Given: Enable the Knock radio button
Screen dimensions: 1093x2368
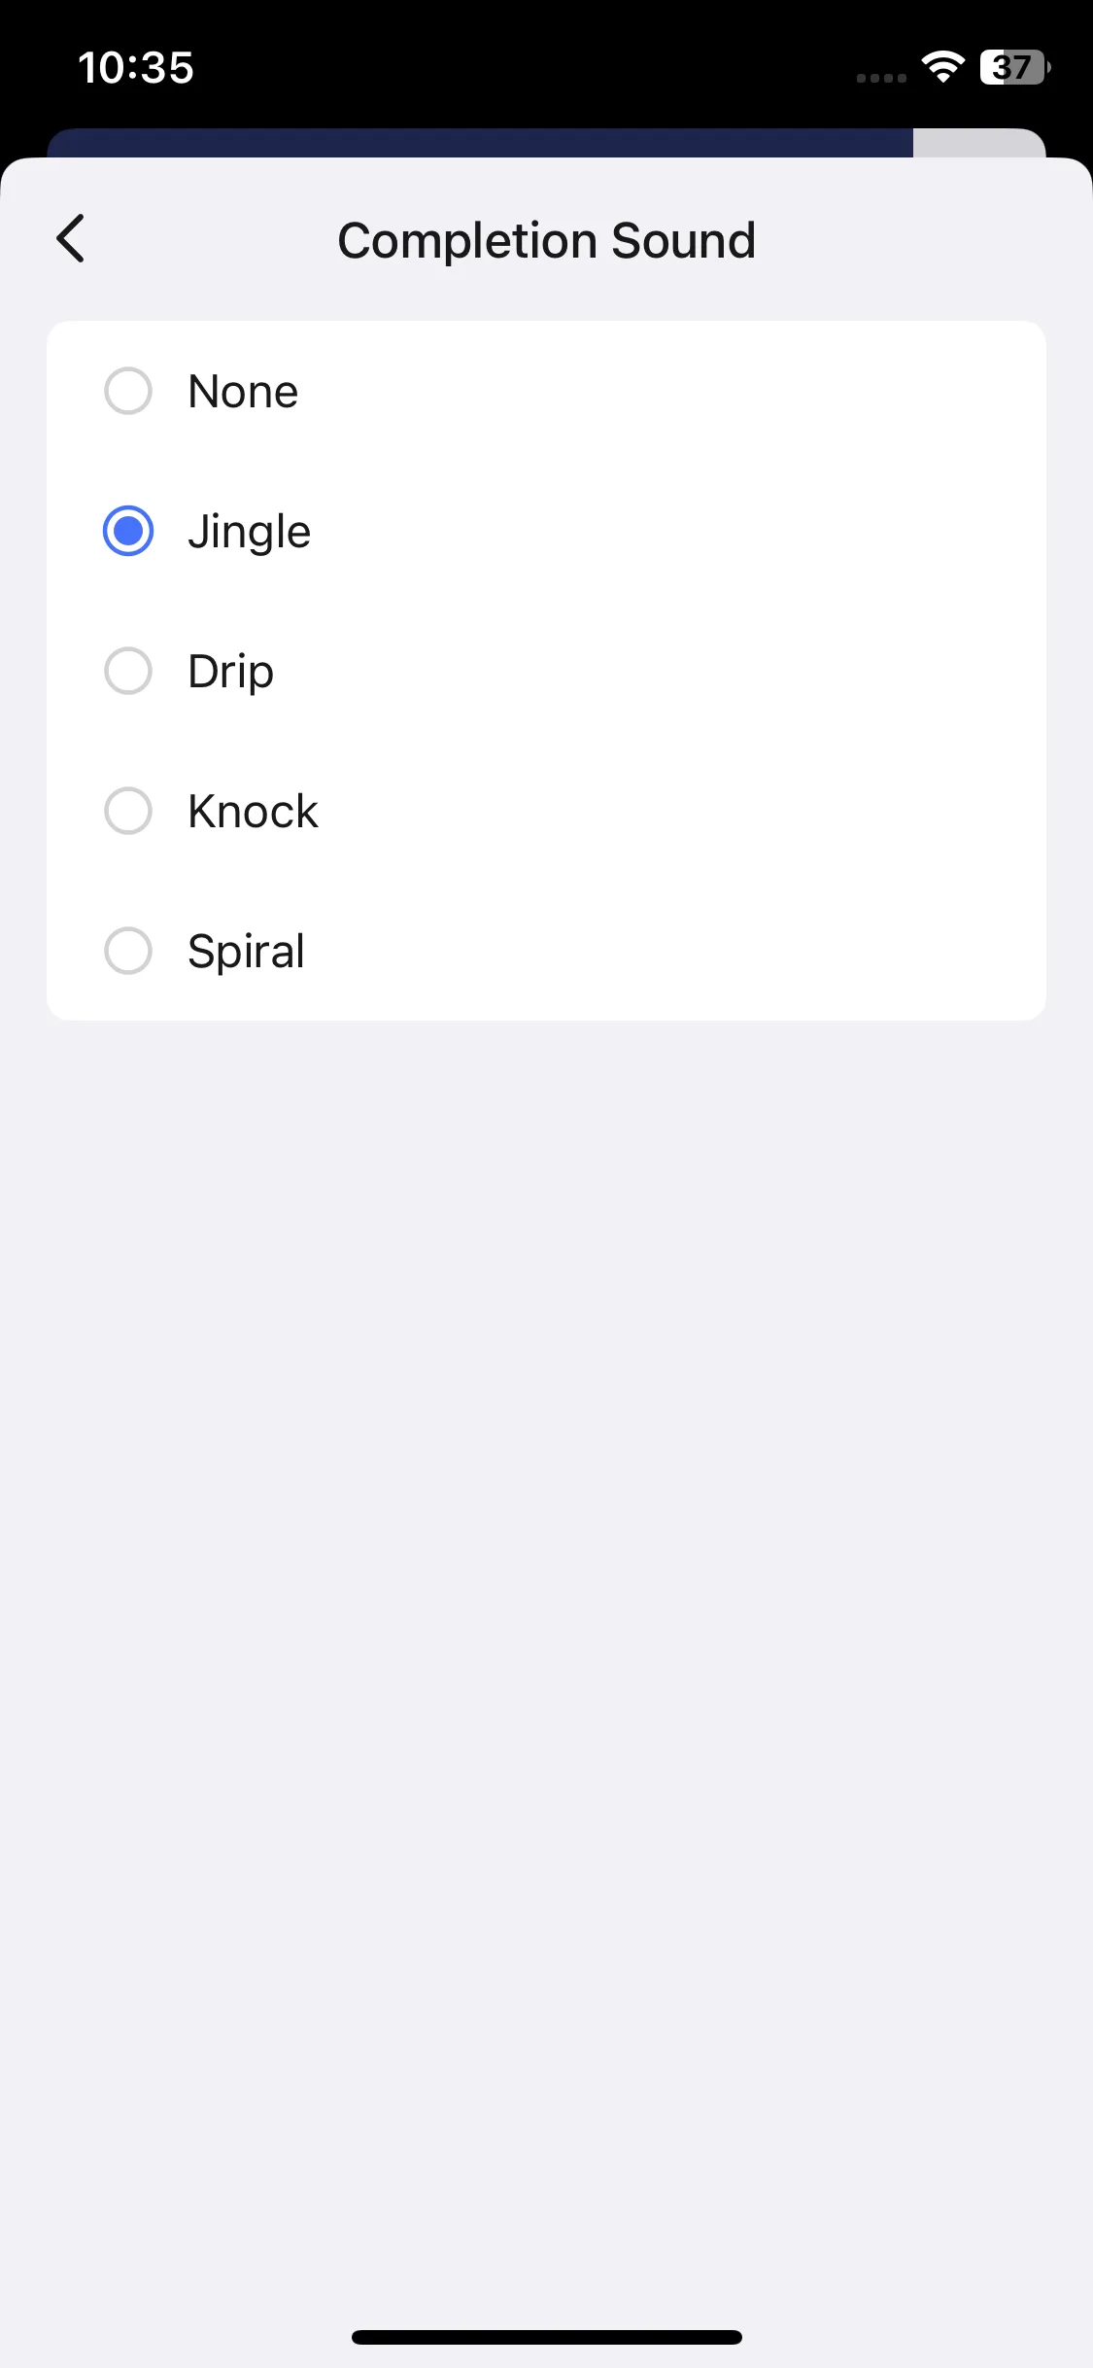Looking at the screenshot, I should (x=128, y=811).
